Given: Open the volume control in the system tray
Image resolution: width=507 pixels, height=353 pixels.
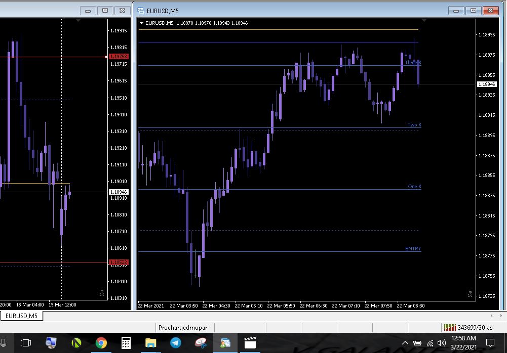Looking at the screenshot, I should tap(441, 343).
